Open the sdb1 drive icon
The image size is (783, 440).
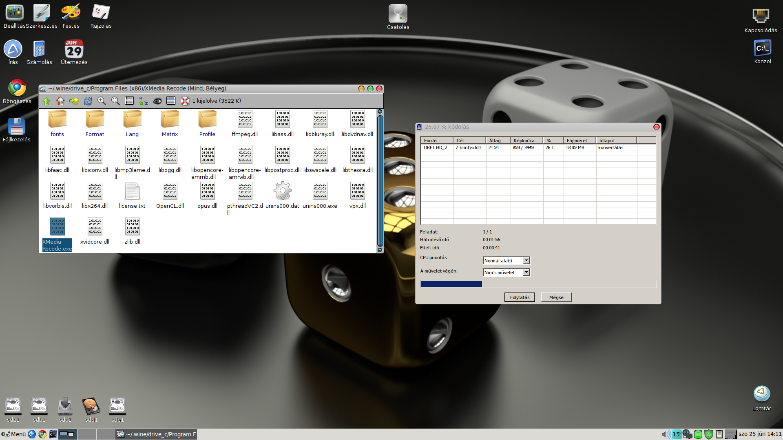pos(39,410)
